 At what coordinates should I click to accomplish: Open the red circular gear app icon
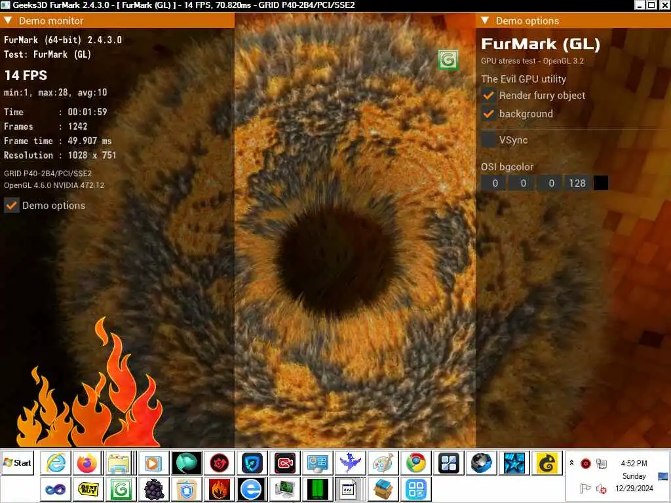coord(219,463)
